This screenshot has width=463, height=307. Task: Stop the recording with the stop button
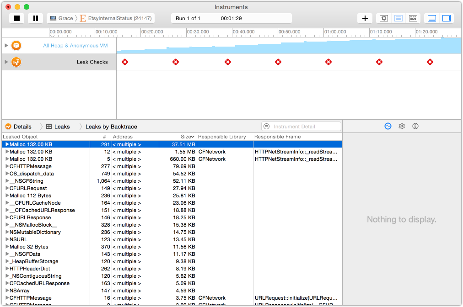17,18
